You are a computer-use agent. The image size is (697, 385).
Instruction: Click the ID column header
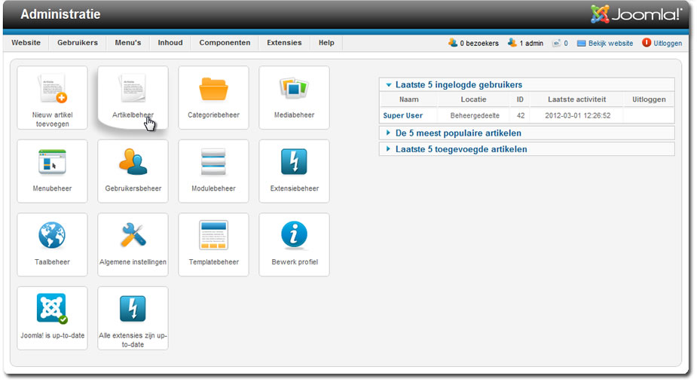520,99
